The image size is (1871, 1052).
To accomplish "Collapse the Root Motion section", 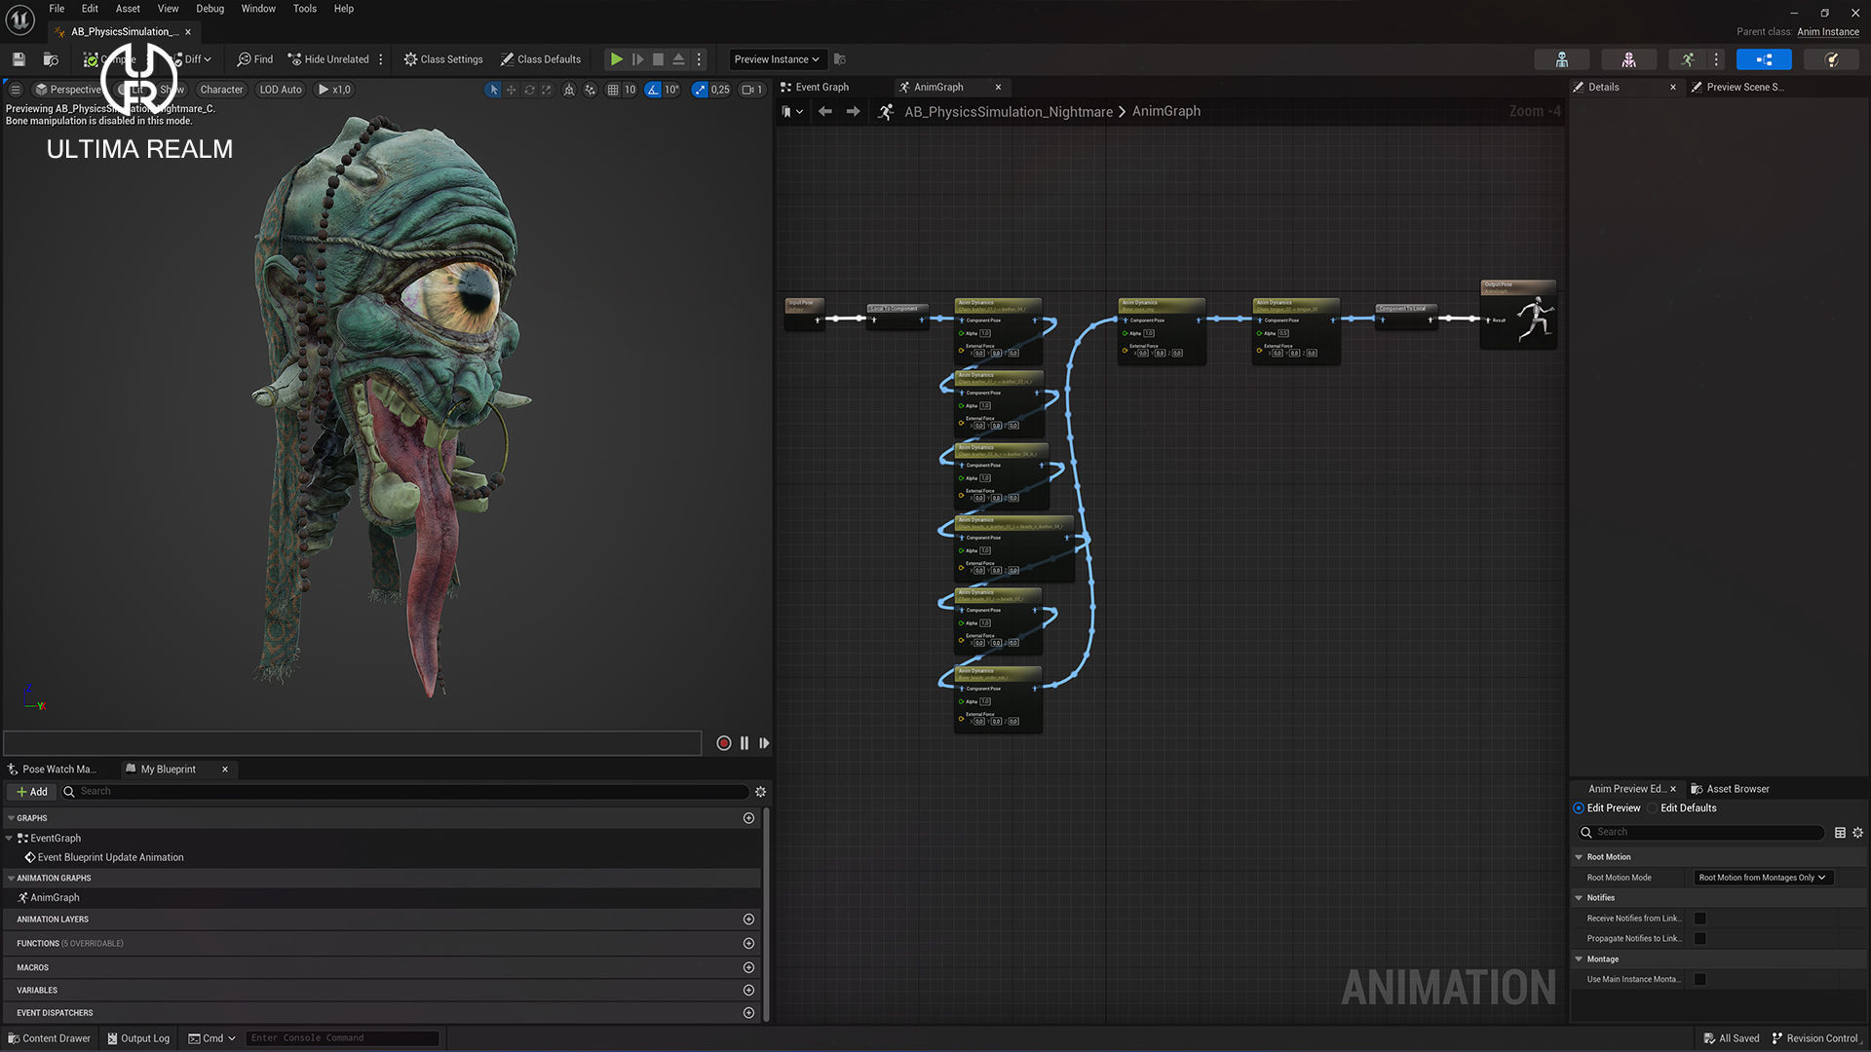I will tap(1579, 857).
